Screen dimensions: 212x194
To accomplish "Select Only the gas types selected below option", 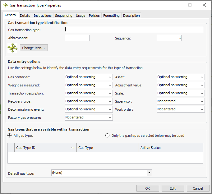I will tap(108, 136).
